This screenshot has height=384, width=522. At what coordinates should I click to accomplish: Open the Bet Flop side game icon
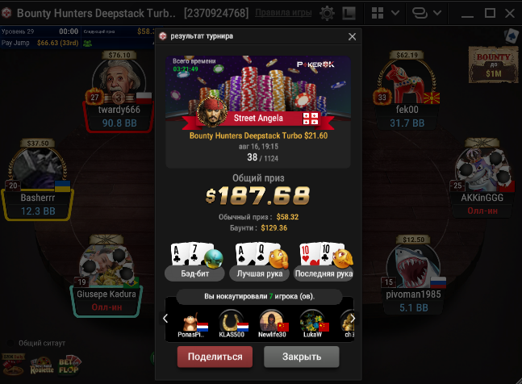point(69,365)
